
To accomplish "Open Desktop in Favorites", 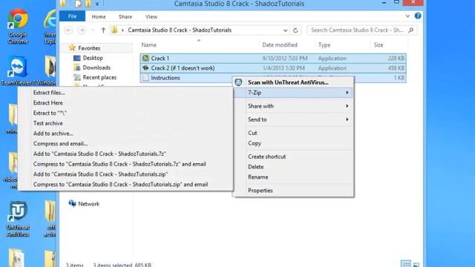I will [x=93, y=58].
